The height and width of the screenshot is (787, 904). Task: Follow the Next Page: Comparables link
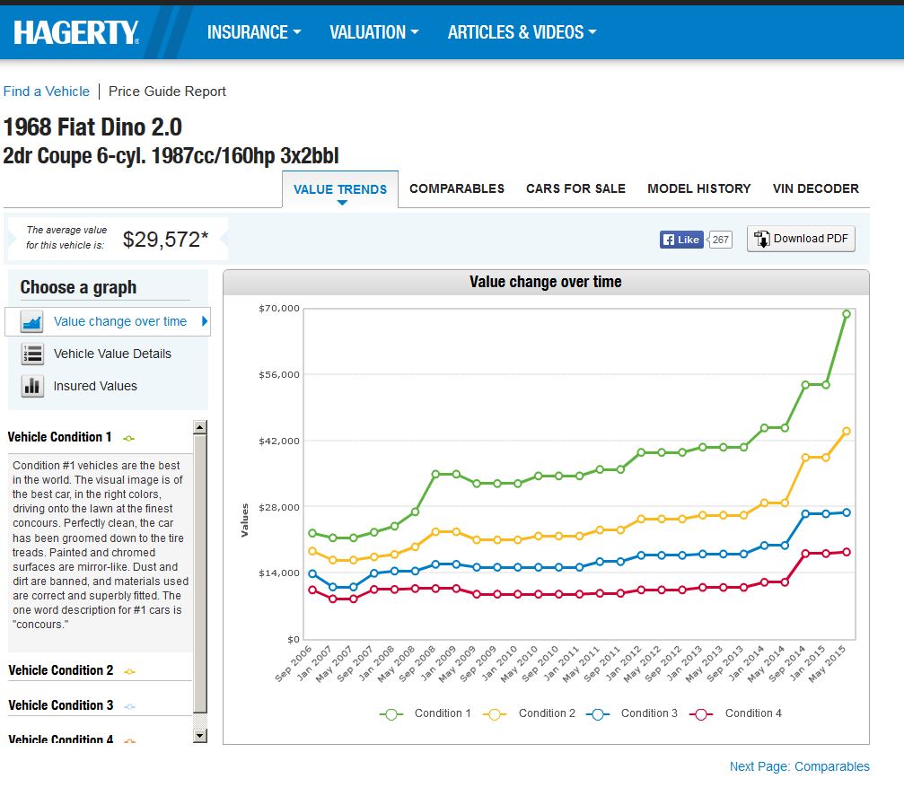[x=799, y=766]
